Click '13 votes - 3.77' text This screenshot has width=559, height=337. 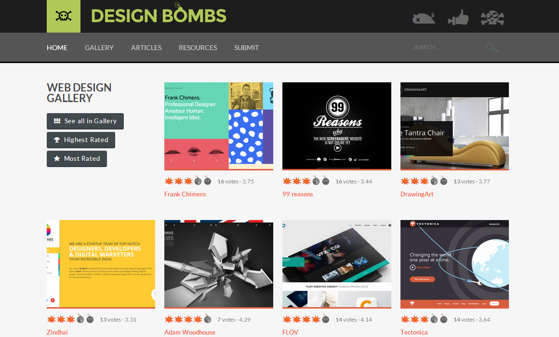(x=472, y=181)
